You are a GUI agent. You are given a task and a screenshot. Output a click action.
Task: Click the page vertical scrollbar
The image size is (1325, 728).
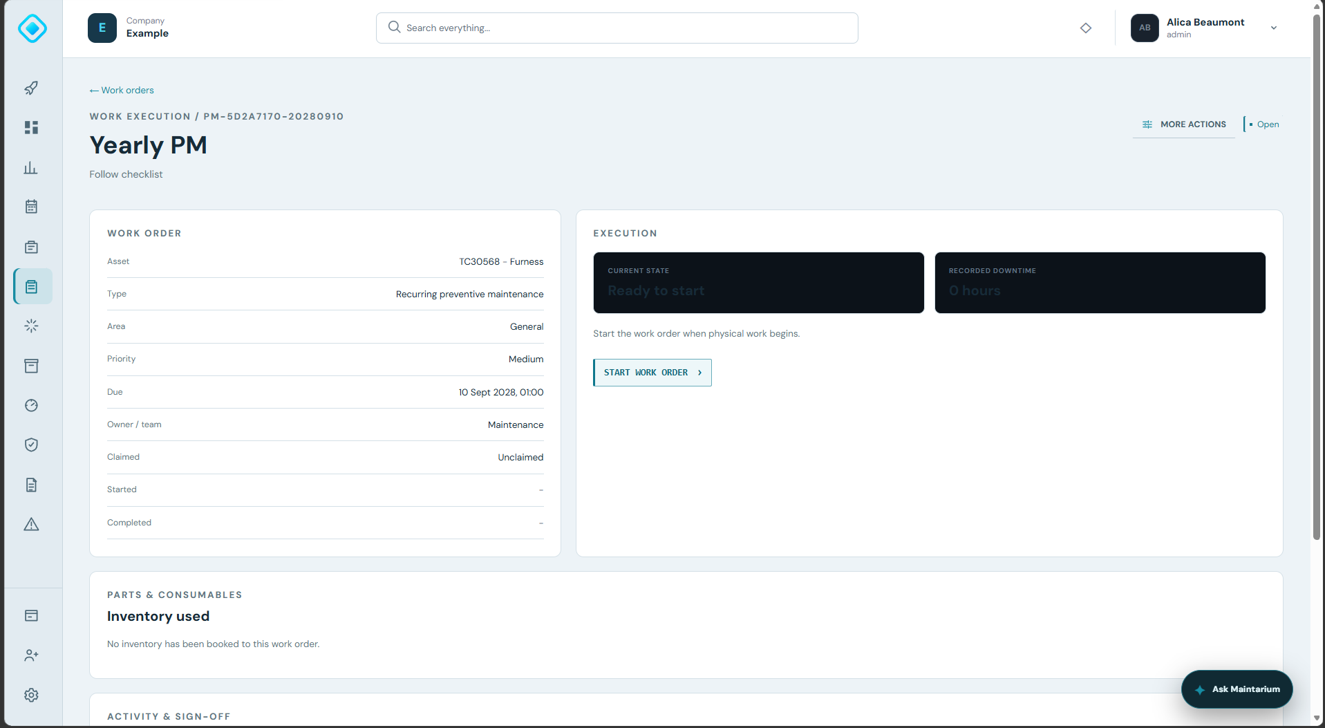coord(1317,277)
